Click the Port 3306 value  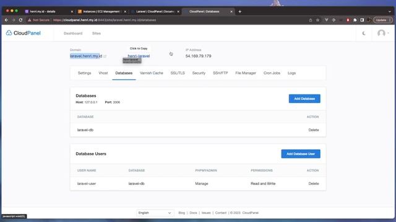[x=116, y=102]
